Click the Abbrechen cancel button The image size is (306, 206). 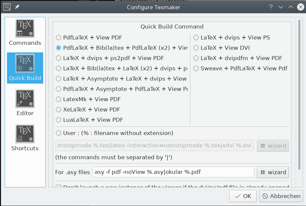[x=281, y=196]
